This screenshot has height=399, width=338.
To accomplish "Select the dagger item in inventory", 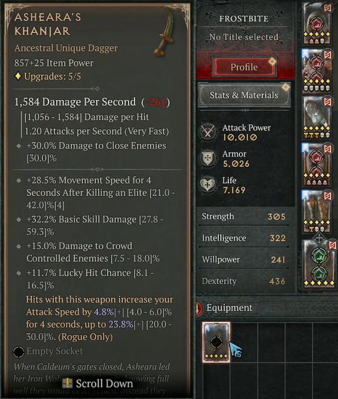I will click(216, 342).
